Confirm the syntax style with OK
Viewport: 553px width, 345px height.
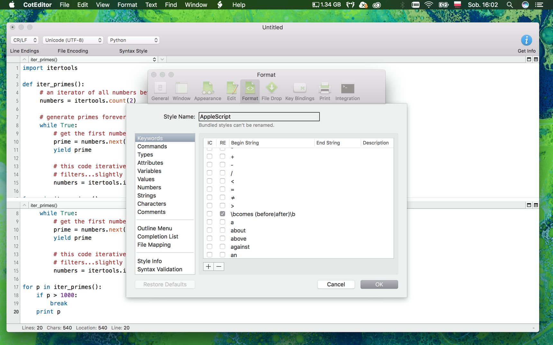click(x=379, y=284)
